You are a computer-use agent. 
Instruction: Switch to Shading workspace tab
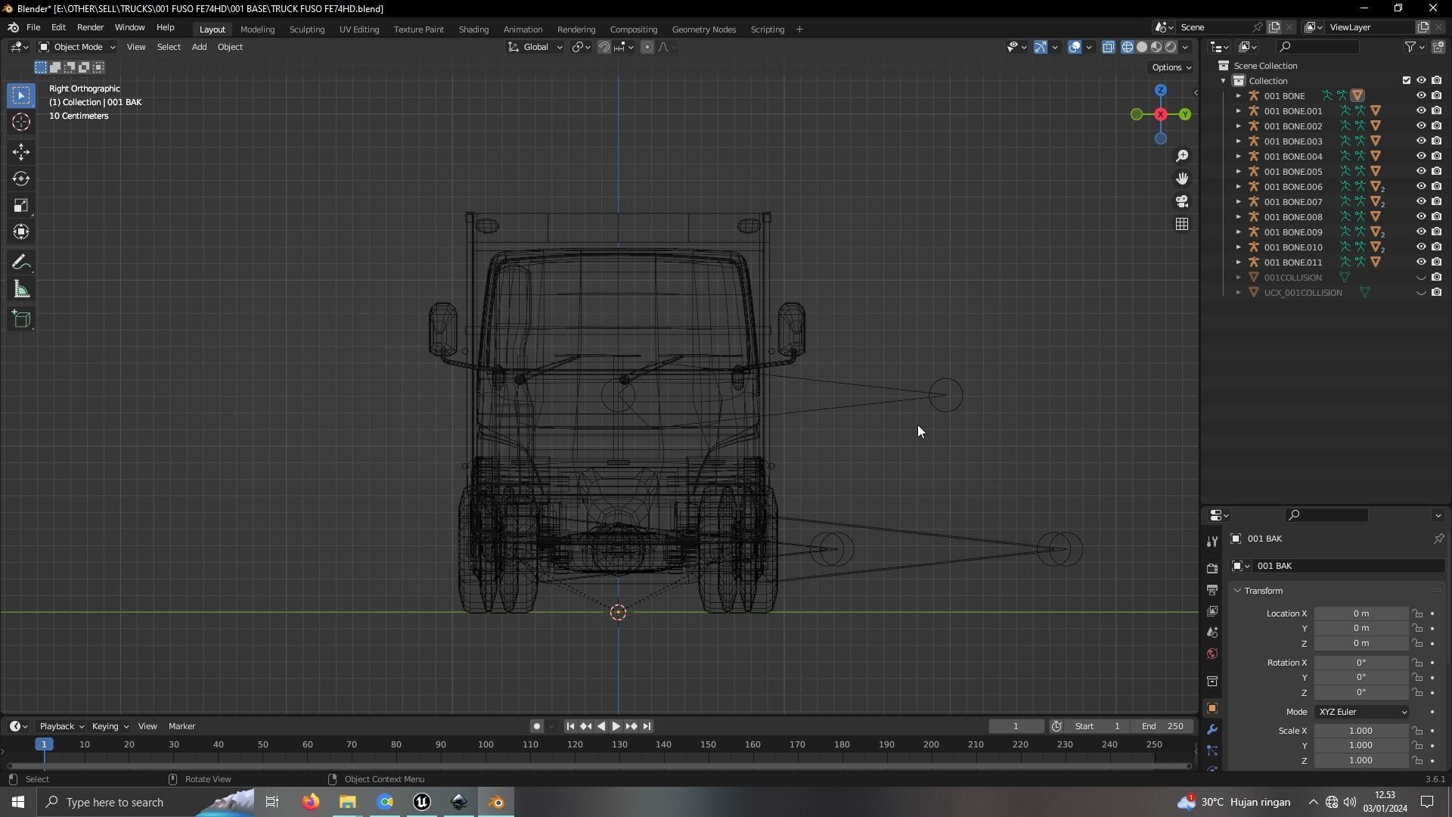coord(473,30)
